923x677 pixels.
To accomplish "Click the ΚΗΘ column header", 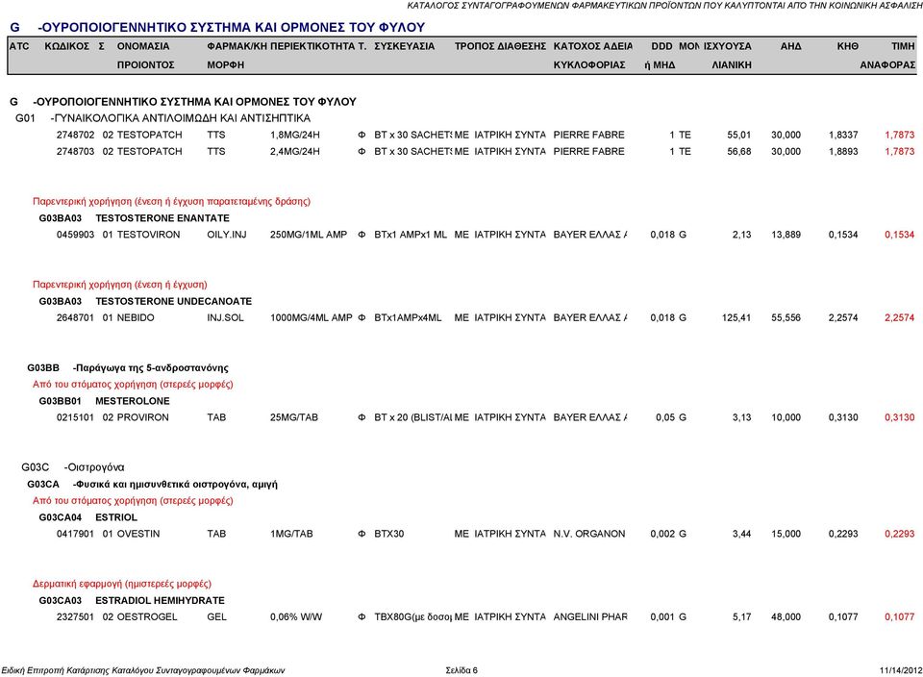I will (848, 46).
